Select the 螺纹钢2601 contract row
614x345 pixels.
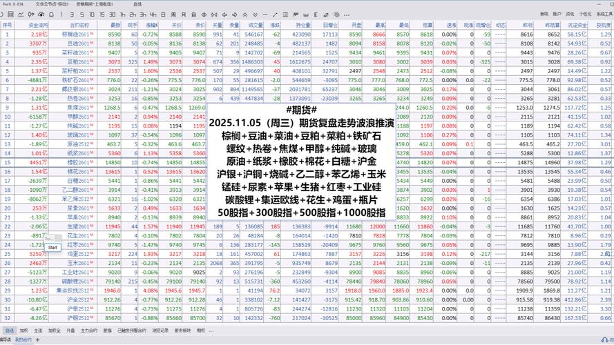point(307,89)
